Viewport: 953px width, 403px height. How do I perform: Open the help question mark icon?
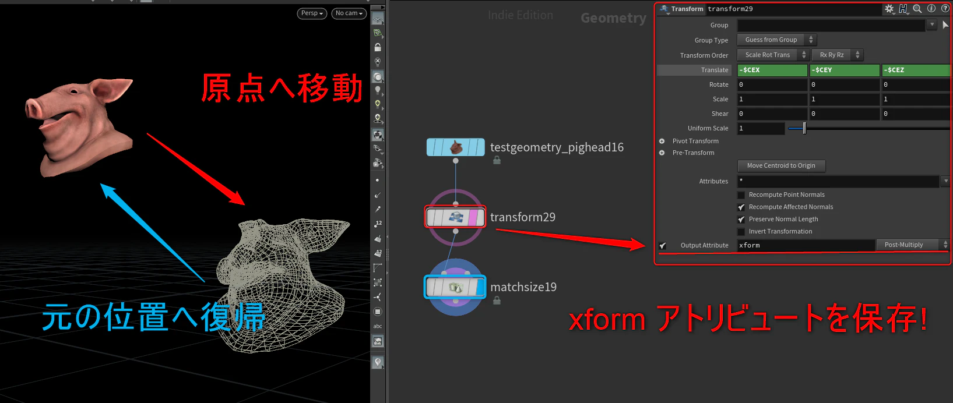[945, 9]
